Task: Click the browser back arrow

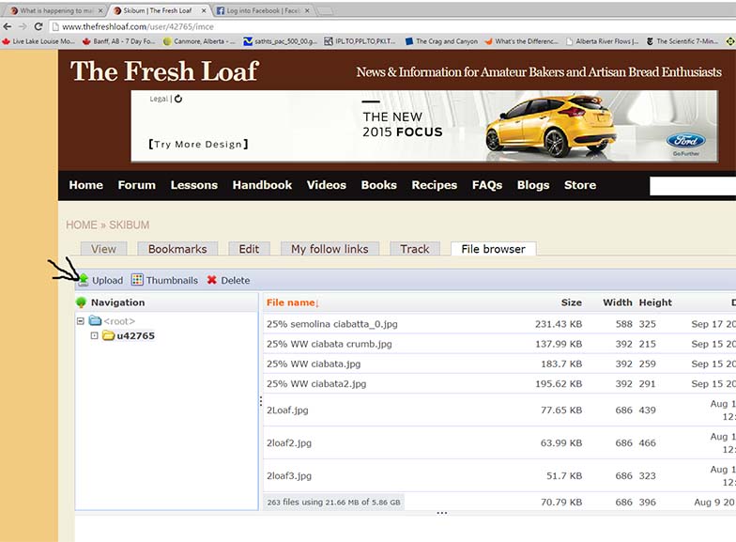Action: [x=8, y=26]
